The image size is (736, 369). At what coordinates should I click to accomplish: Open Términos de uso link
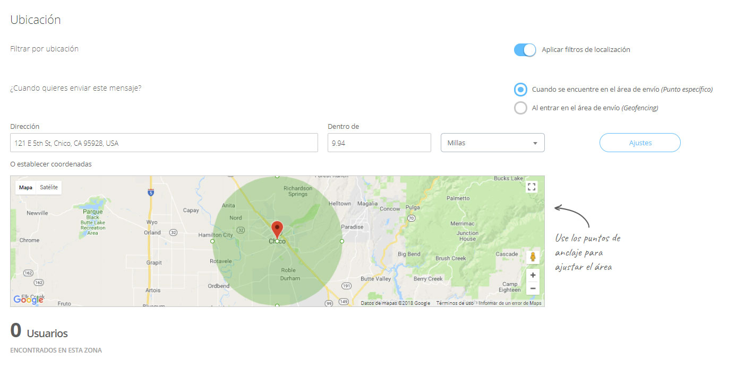click(455, 303)
